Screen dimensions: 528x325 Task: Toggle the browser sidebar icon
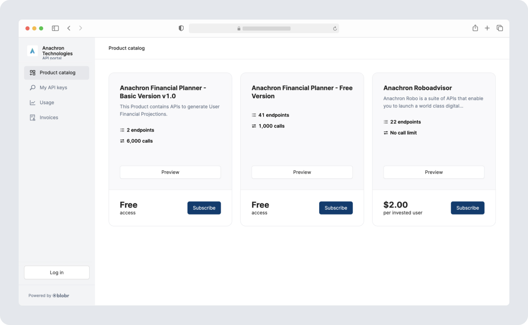[x=55, y=28]
